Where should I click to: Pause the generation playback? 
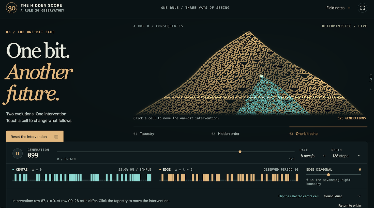(x=18, y=153)
